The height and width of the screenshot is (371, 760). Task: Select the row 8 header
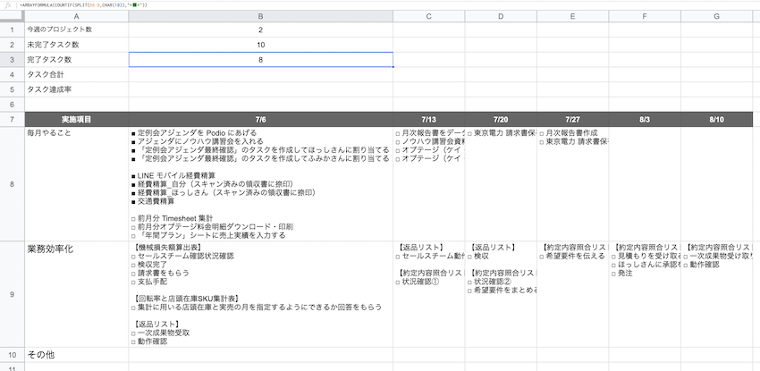point(11,183)
